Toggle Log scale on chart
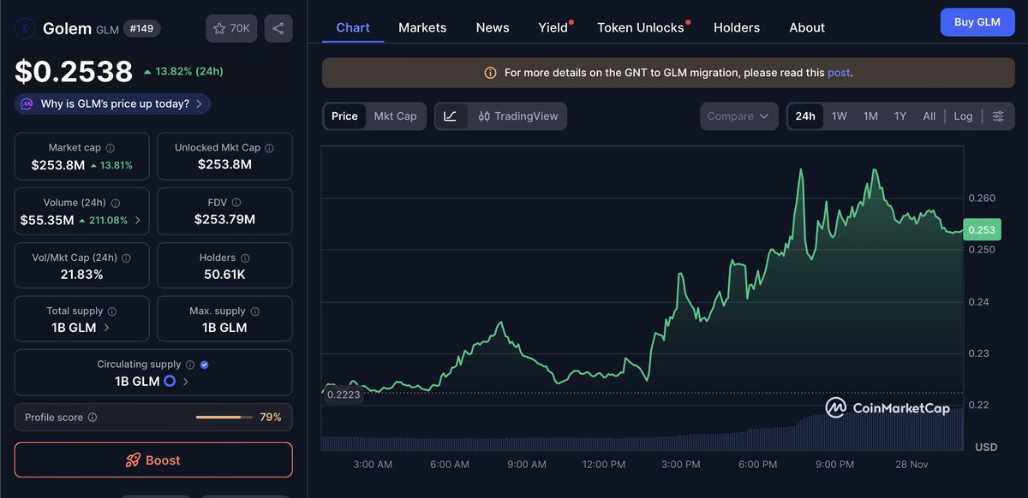Viewport: 1028px width, 498px height. pyautogui.click(x=963, y=116)
